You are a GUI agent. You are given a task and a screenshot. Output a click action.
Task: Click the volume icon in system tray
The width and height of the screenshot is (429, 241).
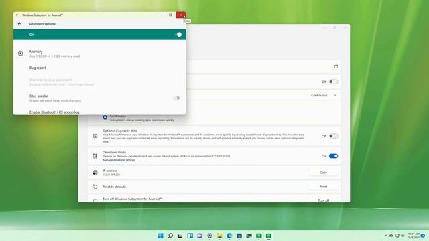click(402, 236)
